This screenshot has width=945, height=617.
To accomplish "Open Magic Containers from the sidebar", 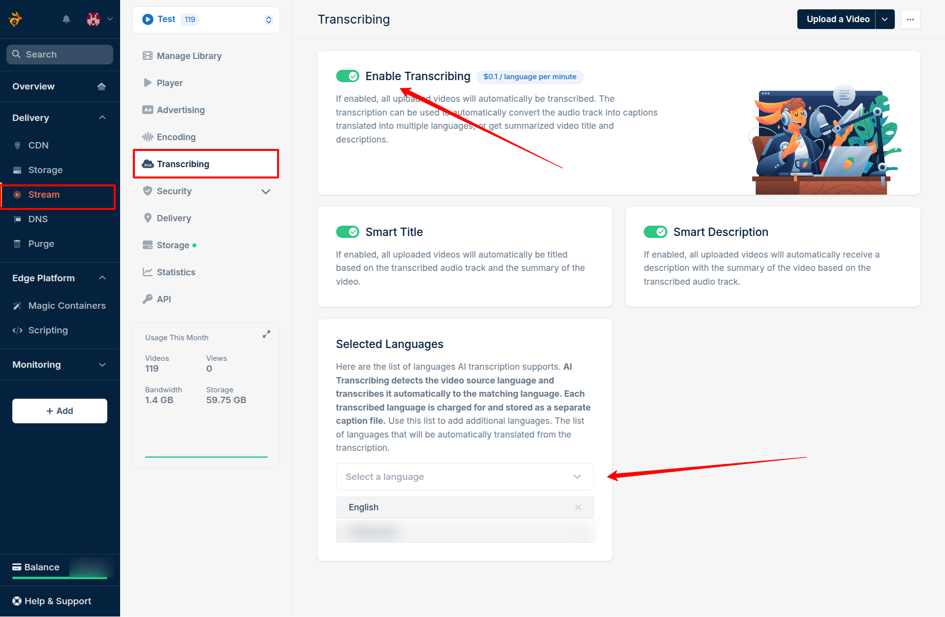I will pyautogui.click(x=66, y=306).
